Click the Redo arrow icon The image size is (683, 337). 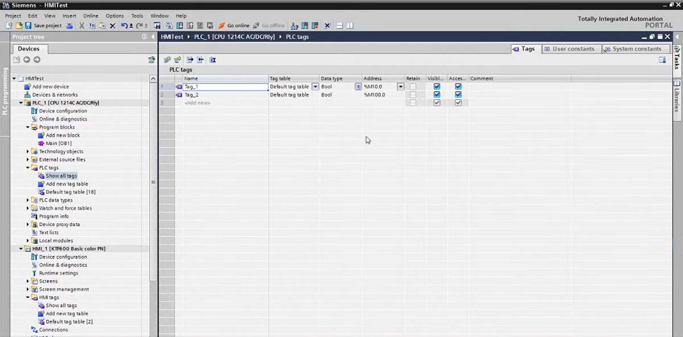pyautogui.click(x=139, y=26)
